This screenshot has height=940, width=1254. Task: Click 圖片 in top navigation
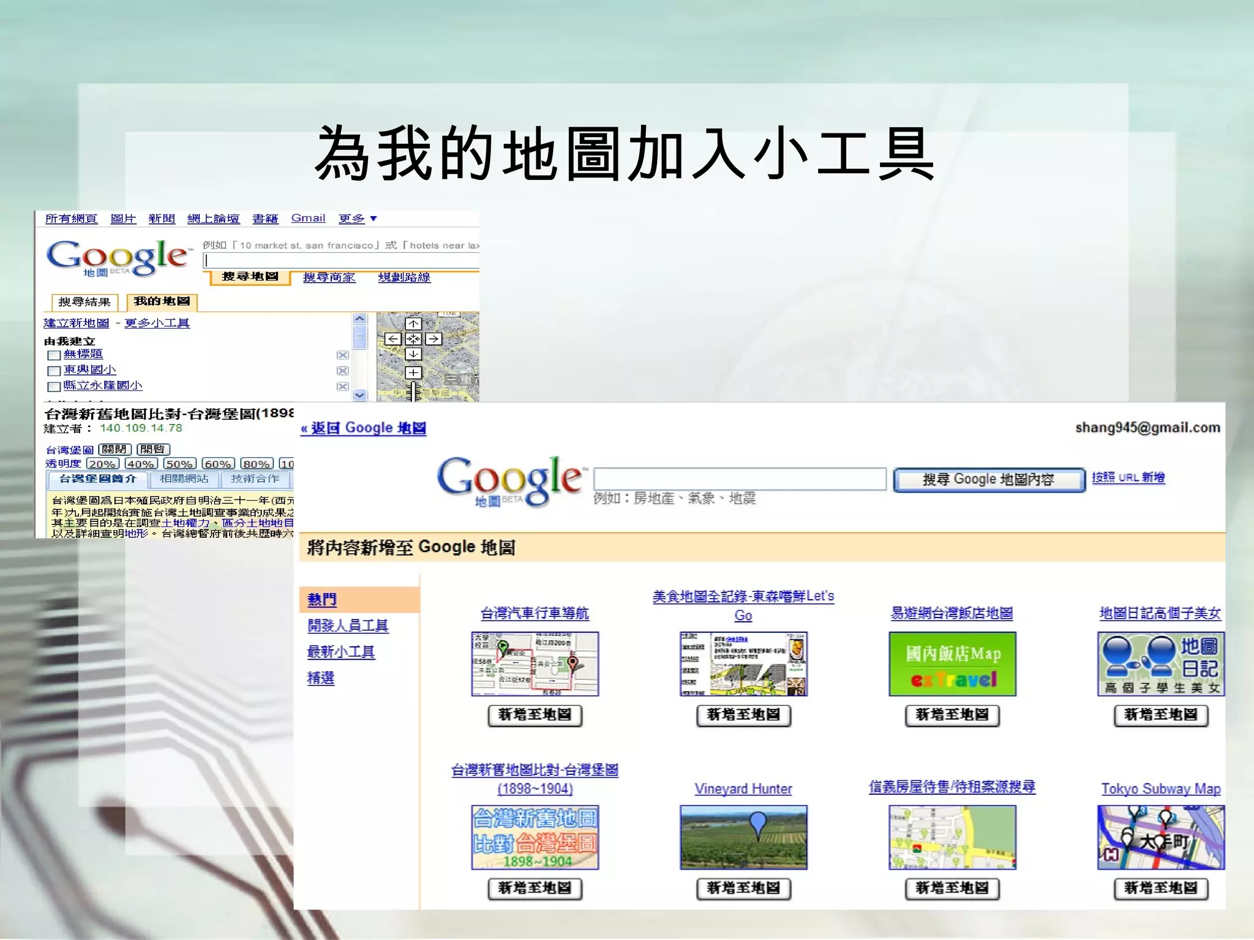[x=123, y=218]
